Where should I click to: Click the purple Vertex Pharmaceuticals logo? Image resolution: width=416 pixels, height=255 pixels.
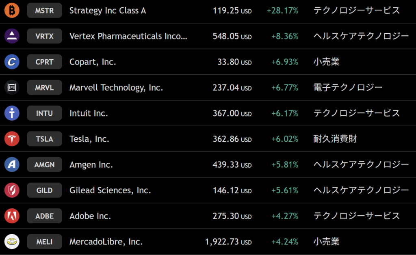click(12, 36)
